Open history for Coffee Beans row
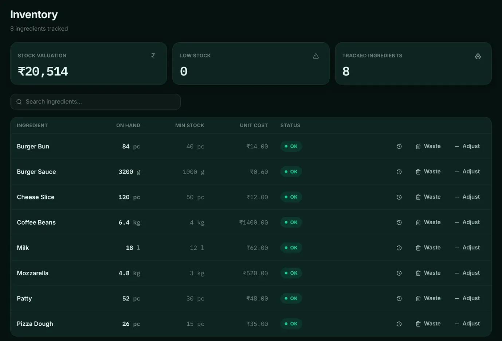Screen dimensions: 502x341 point(399,222)
